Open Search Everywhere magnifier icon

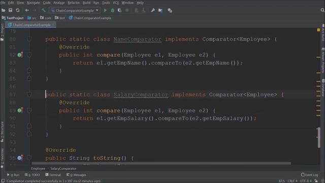tap(322, 10)
